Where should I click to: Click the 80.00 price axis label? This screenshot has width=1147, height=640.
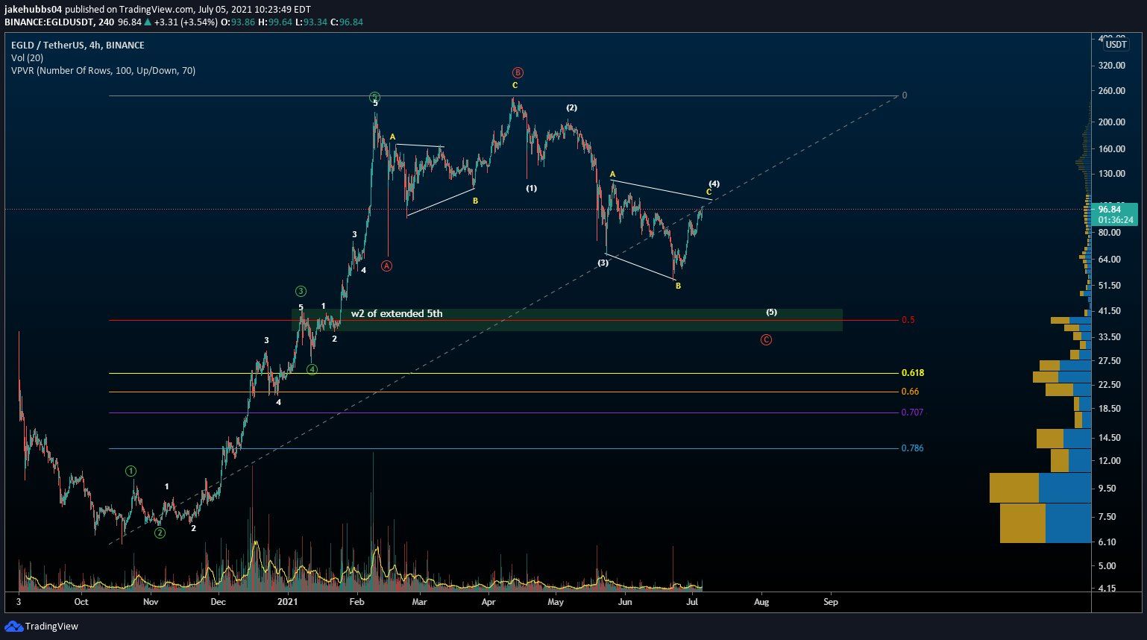point(1110,233)
